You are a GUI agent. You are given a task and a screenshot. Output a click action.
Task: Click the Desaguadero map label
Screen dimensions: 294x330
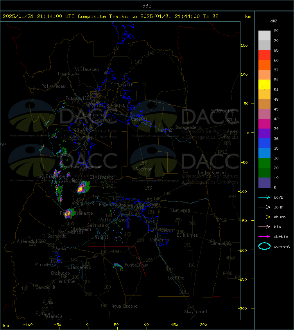[x=188, y=127]
